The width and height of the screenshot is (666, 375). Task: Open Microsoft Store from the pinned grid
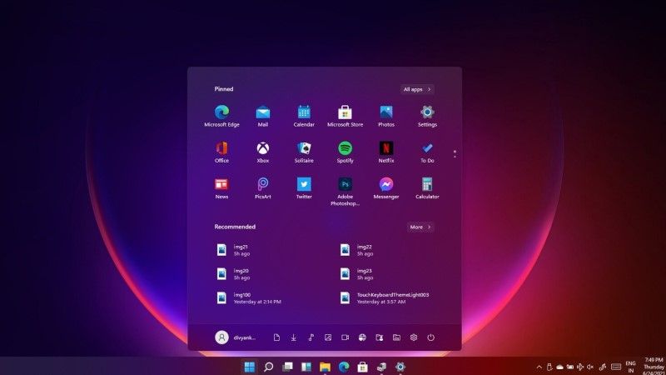(345, 116)
